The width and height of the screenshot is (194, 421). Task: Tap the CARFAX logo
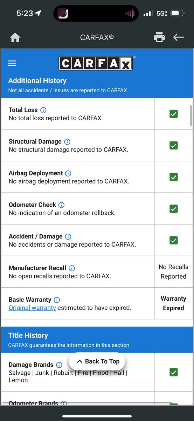[x=96, y=64]
